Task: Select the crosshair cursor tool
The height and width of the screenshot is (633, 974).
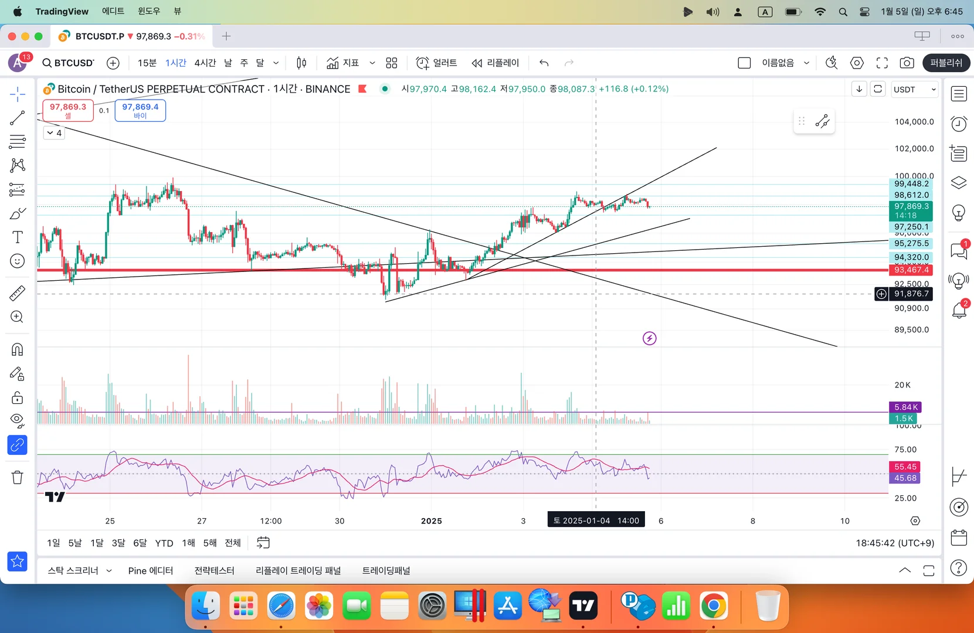Action: point(18,94)
